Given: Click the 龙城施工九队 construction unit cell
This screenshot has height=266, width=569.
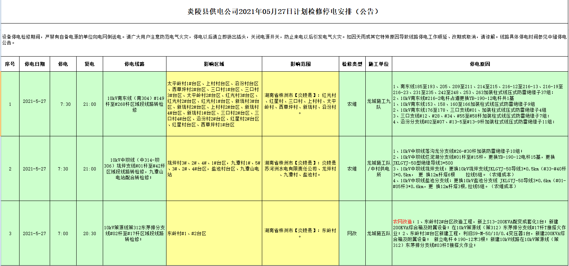Looking at the screenshot, I should tap(379, 104).
